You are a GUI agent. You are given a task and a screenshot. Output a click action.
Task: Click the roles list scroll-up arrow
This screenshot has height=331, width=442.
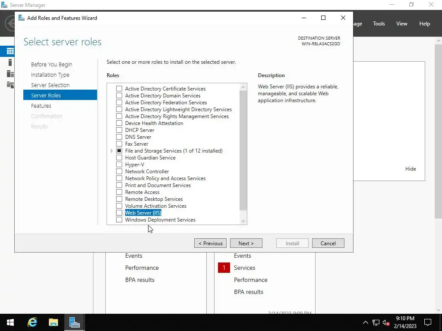click(x=243, y=87)
